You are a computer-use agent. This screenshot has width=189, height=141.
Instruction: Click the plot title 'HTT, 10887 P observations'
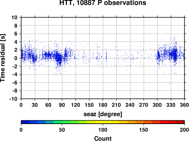point(103,3)
